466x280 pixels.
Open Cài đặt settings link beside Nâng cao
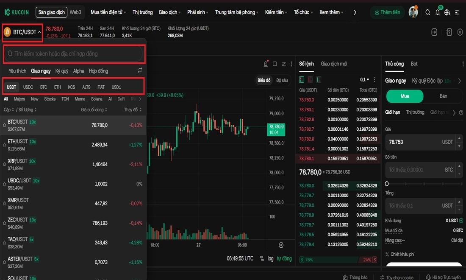point(457,241)
